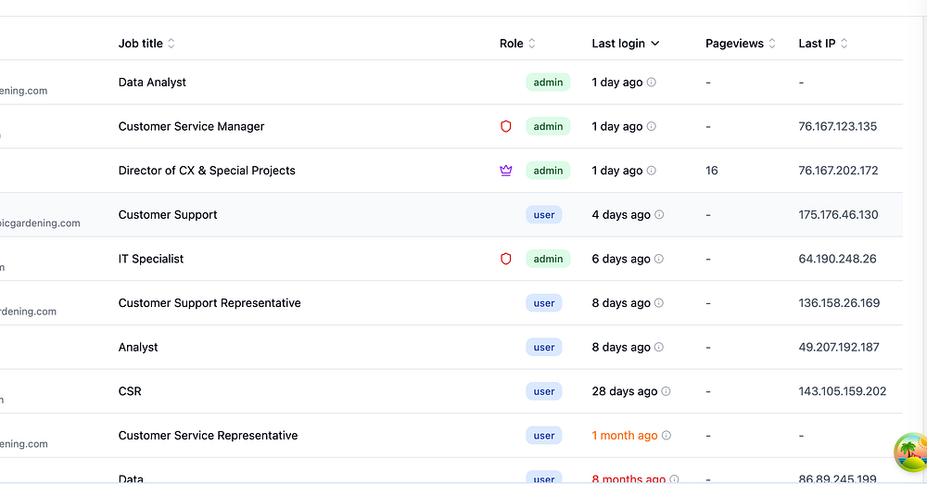
Task: Open the palm tree island widget icon
Action: (x=910, y=453)
